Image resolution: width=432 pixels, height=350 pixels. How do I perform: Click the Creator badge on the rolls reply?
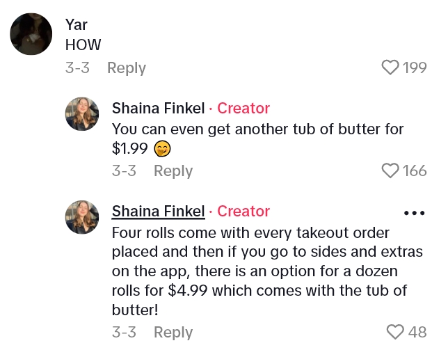tap(243, 212)
